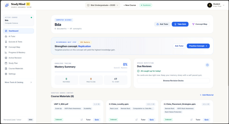Open Quizzes & Tests section
The height and width of the screenshot is (124, 229).
pyautogui.click(x=18, y=42)
